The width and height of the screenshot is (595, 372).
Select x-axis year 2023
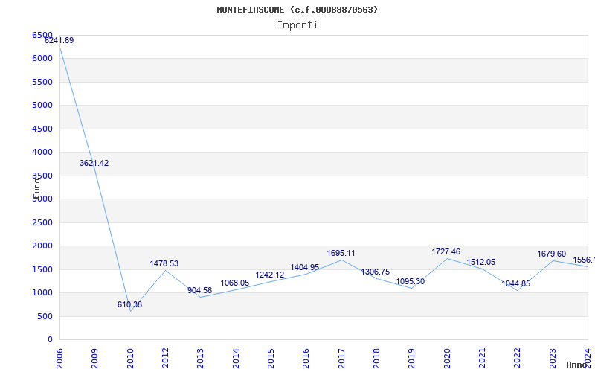pos(553,359)
